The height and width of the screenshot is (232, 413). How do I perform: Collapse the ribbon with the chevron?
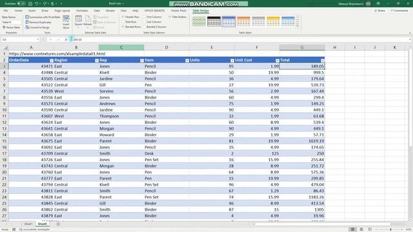click(410, 33)
